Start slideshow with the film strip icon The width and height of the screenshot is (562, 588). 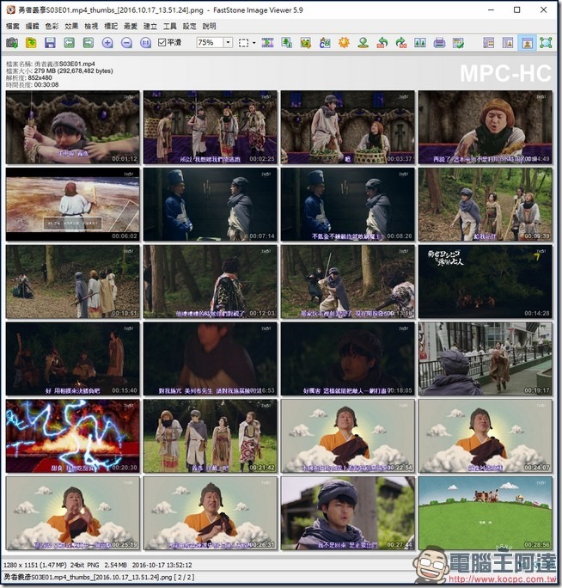pos(268,43)
